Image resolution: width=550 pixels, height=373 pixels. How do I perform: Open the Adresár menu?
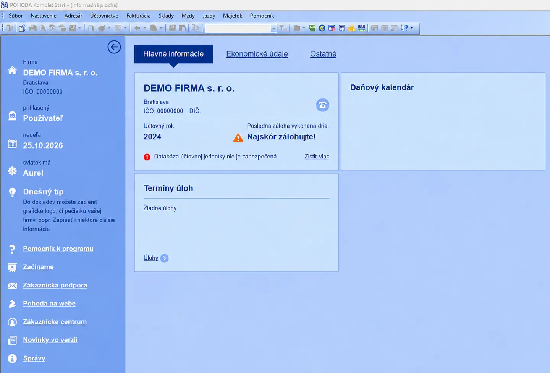[73, 16]
